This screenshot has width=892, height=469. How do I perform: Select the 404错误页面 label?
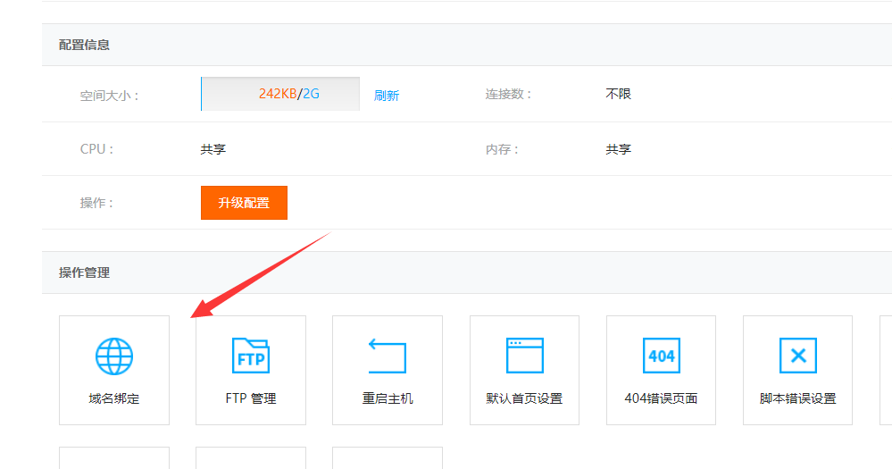(x=661, y=398)
